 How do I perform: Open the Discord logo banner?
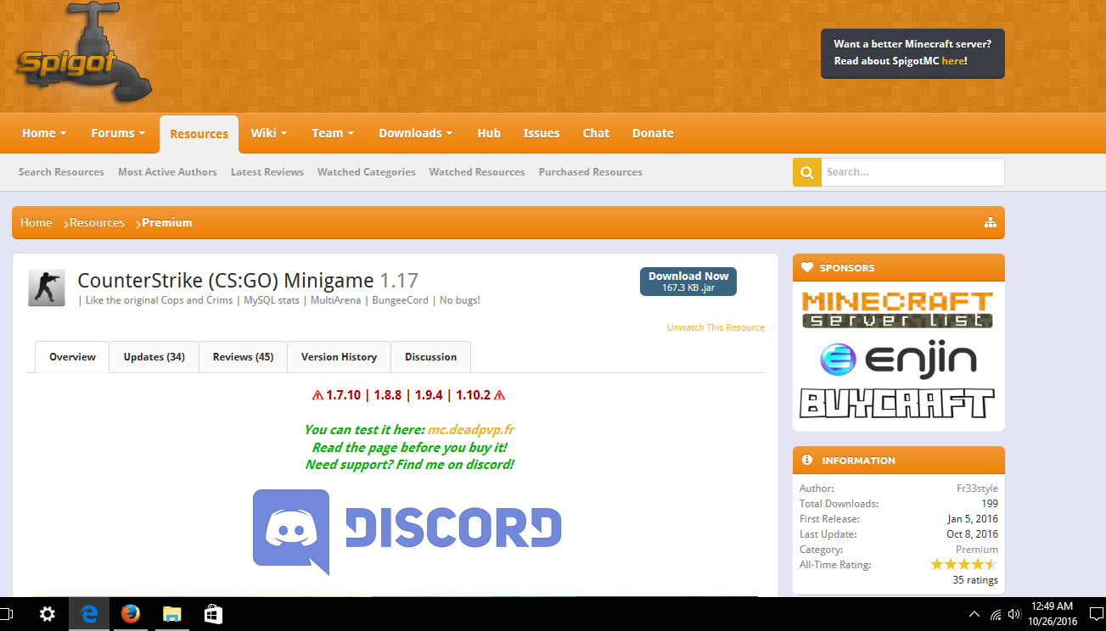point(407,532)
